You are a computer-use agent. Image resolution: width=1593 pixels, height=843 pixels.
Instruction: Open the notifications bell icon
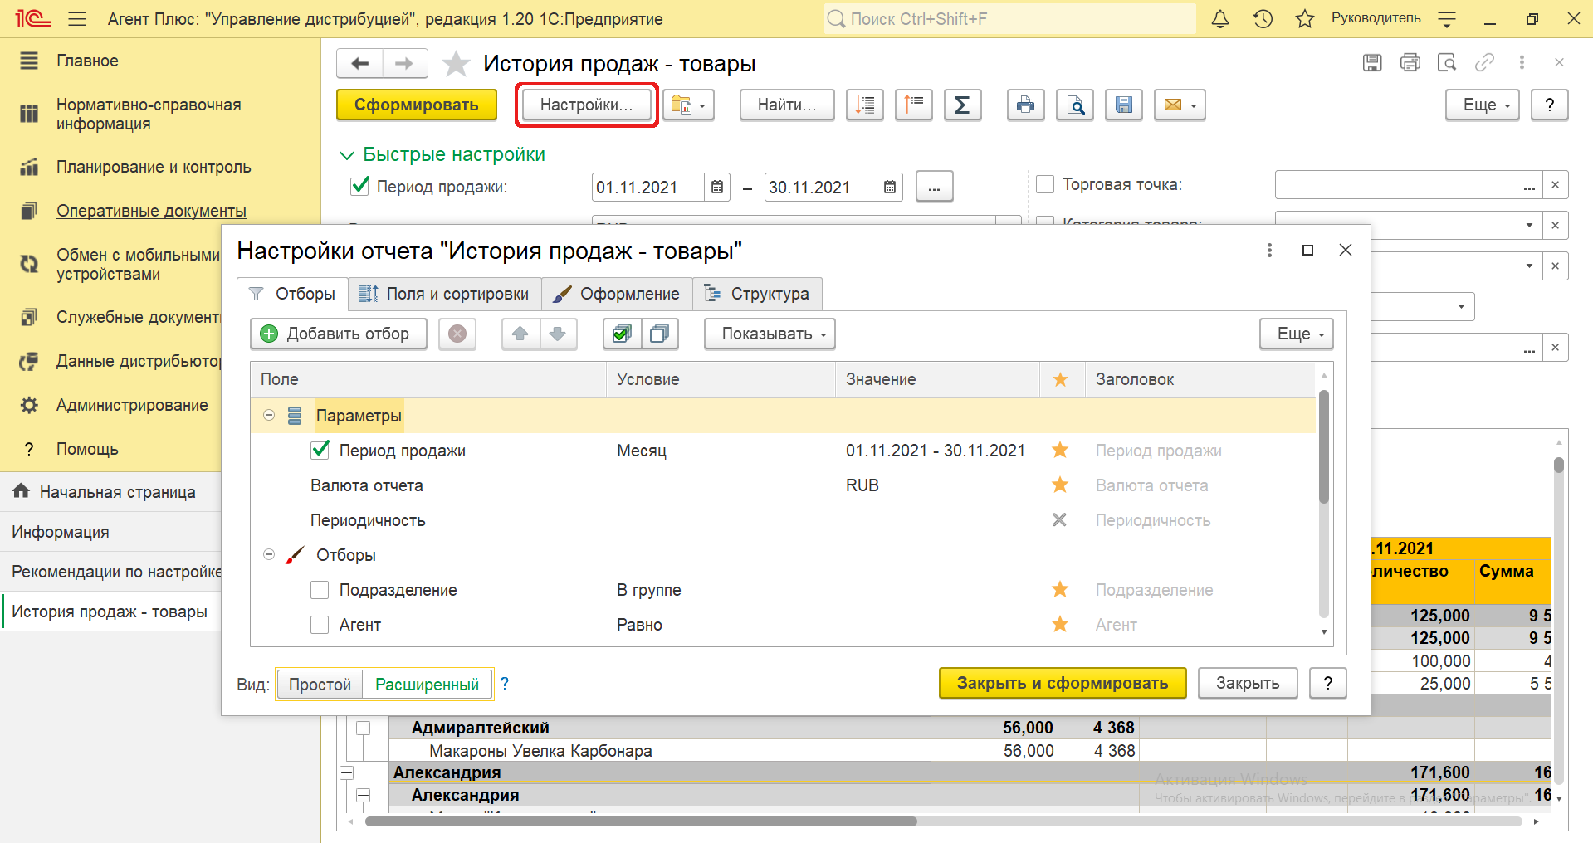pos(1220,19)
